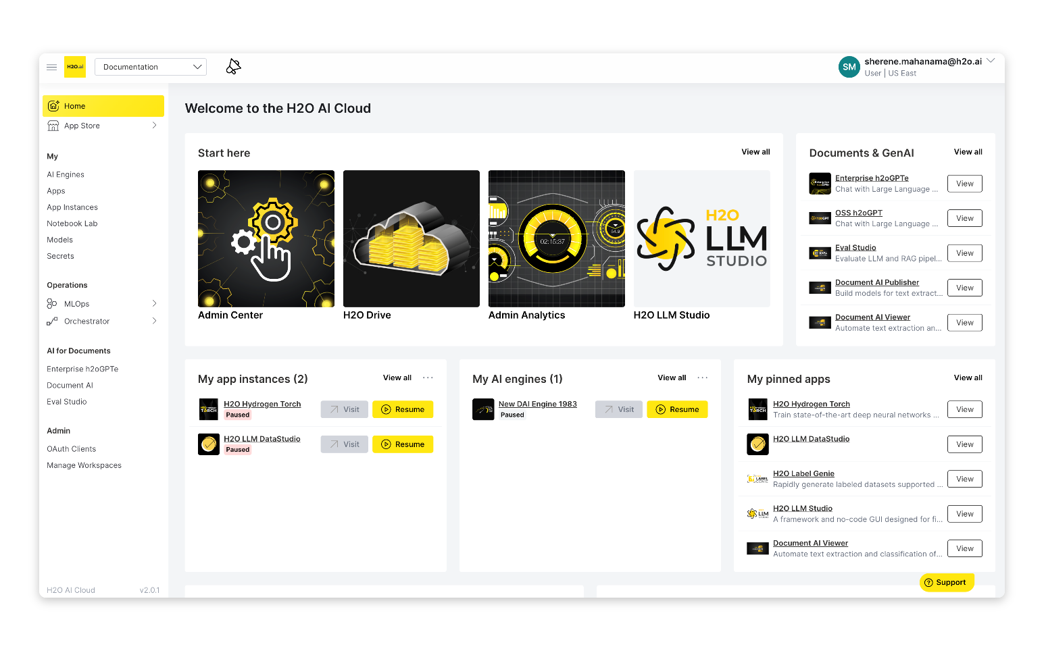
Task: View Enterprise h2oGPTe app
Action: click(x=965, y=184)
